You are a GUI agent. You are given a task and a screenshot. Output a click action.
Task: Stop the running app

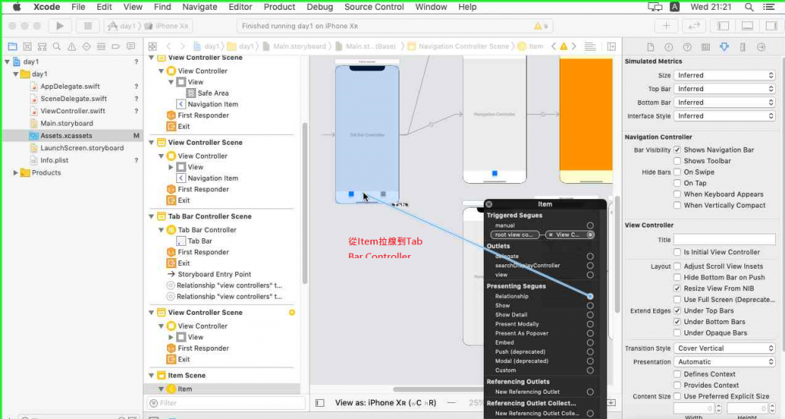point(88,26)
